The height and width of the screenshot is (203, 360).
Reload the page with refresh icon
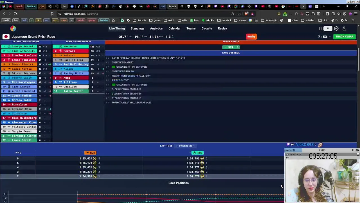(x=15, y=14)
